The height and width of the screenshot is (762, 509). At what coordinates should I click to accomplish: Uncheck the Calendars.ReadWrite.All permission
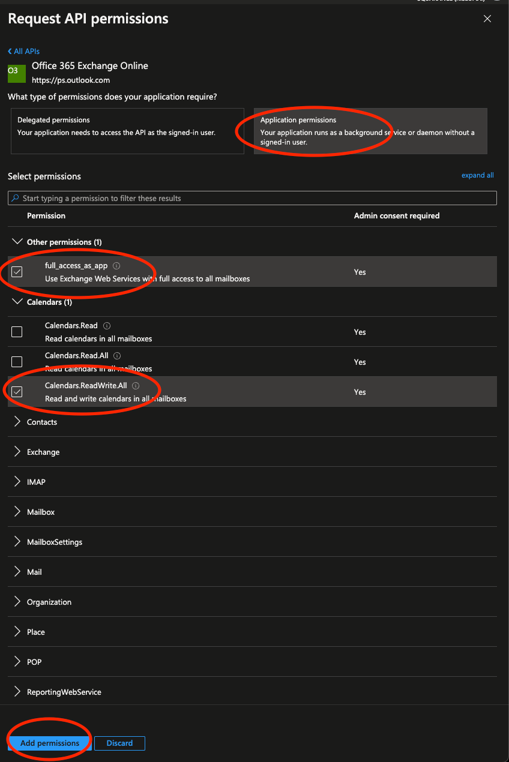click(x=16, y=391)
